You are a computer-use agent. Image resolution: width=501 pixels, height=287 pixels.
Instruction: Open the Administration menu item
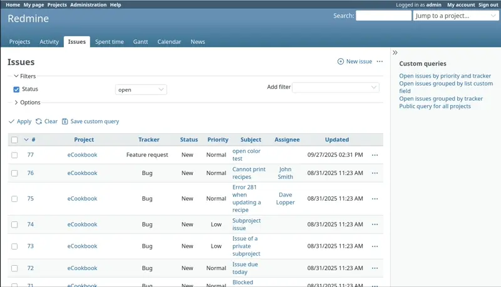tap(88, 4)
